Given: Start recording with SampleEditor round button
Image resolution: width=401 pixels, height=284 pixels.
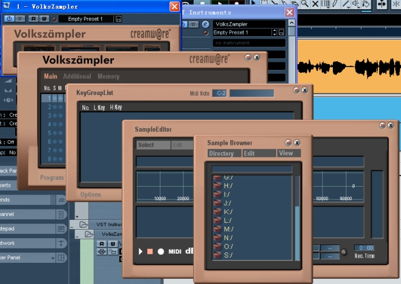Looking at the screenshot, I should point(160,252).
